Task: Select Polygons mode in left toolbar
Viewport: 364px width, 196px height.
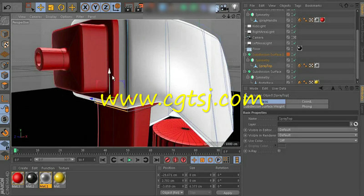Action: (5, 85)
